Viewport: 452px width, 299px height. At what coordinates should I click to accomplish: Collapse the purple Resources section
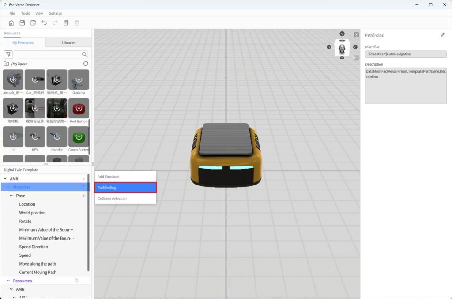tap(8, 281)
